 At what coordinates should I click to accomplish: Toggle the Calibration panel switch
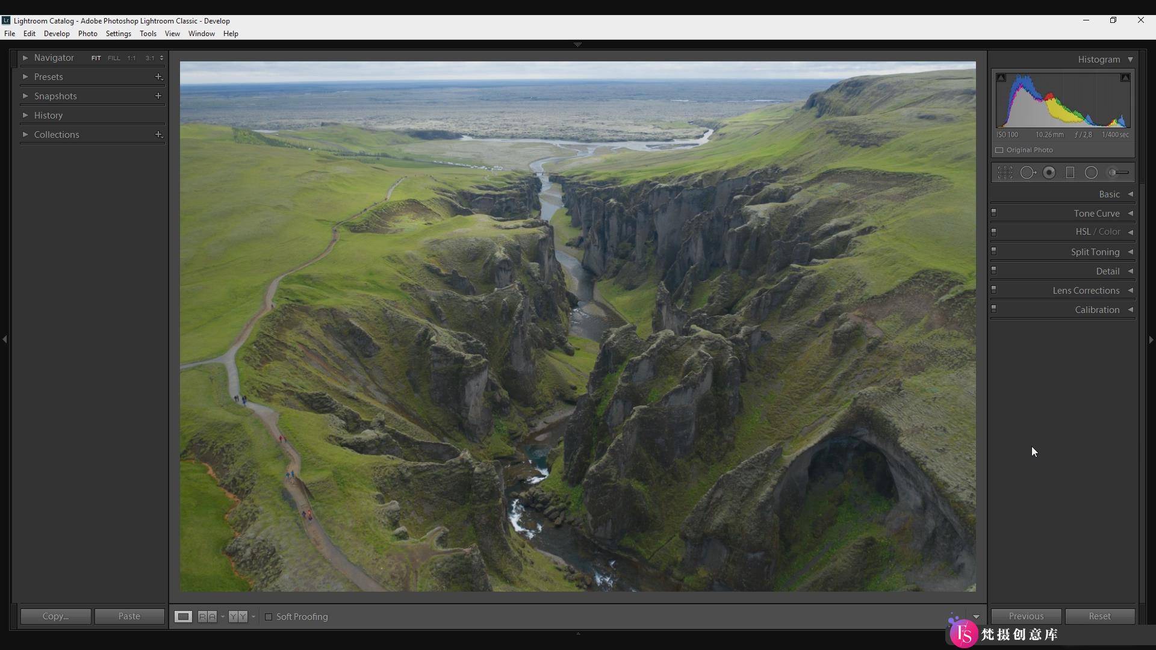(994, 309)
